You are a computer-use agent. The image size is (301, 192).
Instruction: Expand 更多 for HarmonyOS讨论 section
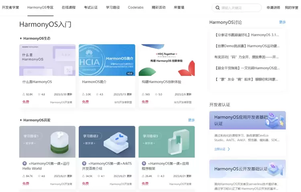coord(282,22)
